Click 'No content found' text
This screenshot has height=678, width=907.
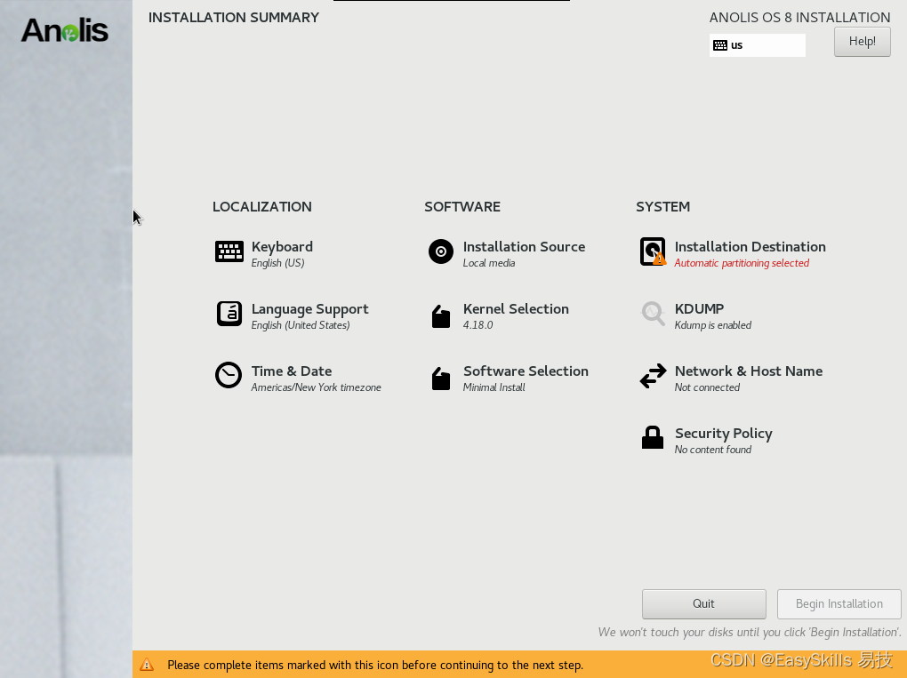712,450
